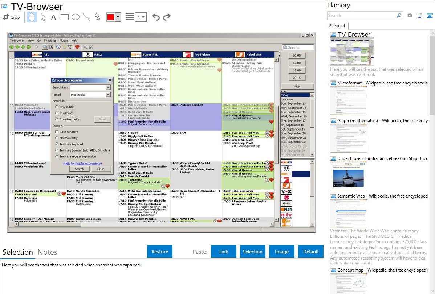Image resolution: width=435 pixels, height=294 pixels.
Task: Choose the straight line tool
Action: pyautogui.click(x=86, y=17)
